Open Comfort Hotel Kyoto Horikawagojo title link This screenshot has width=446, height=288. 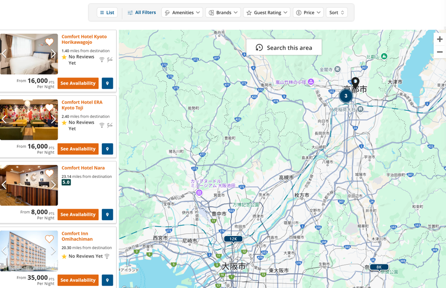(84, 39)
